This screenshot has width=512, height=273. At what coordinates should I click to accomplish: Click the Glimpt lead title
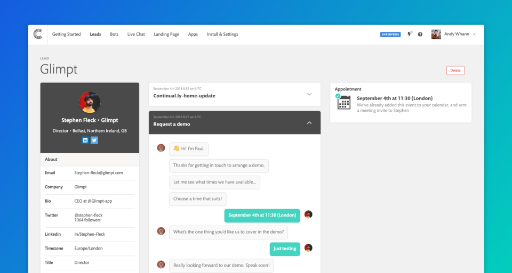click(59, 69)
